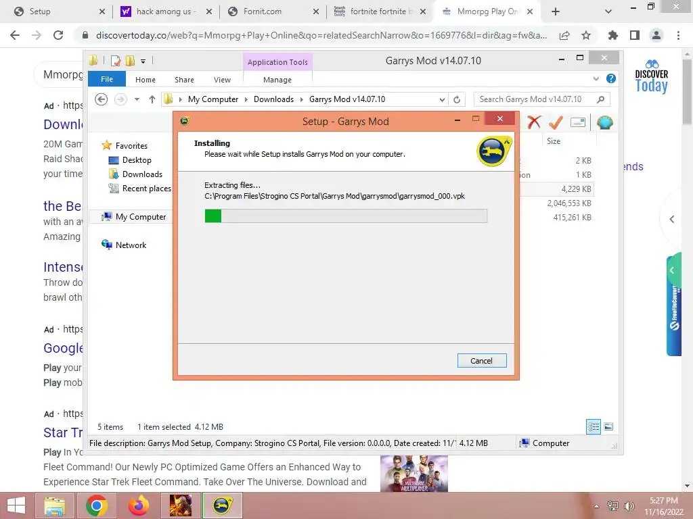Open Downloads in Favorites

(x=142, y=174)
